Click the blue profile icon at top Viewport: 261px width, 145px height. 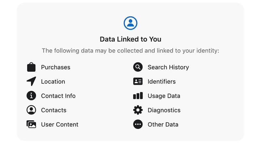(130, 23)
